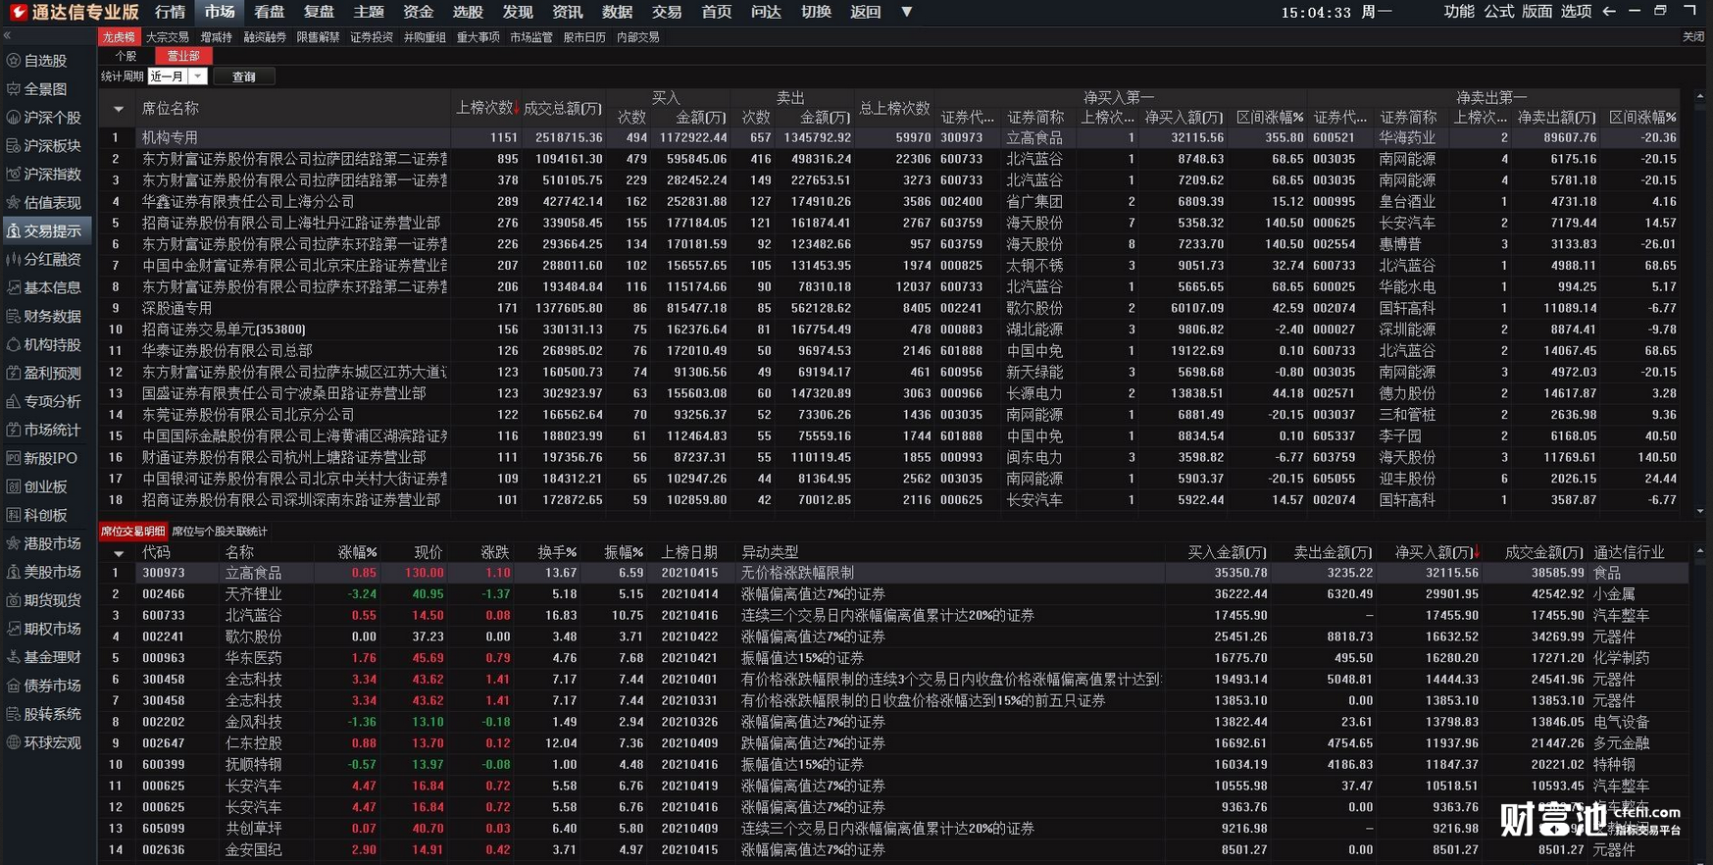
Task: Open the 环球宏观 sidebar icon
Action: tap(14, 743)
